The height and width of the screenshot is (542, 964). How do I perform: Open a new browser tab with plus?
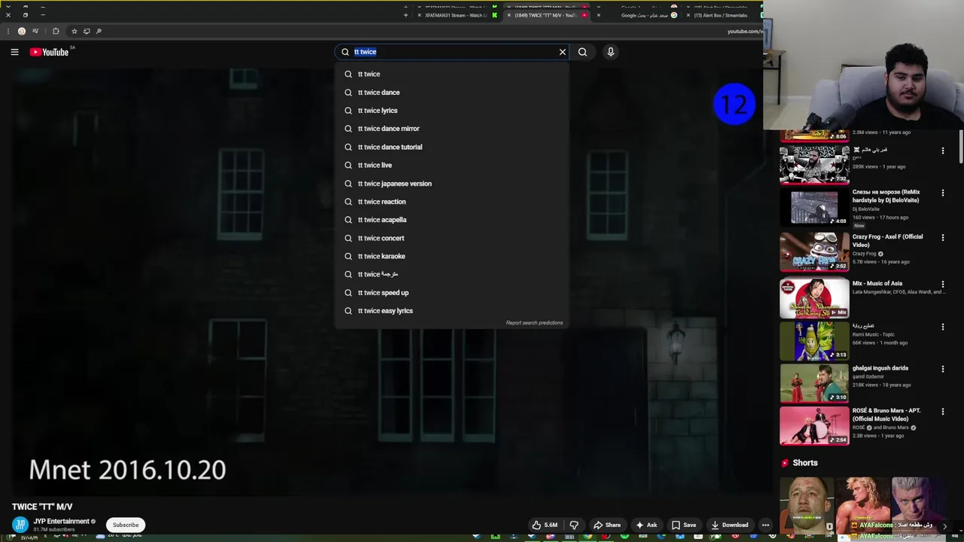(405, 15)
